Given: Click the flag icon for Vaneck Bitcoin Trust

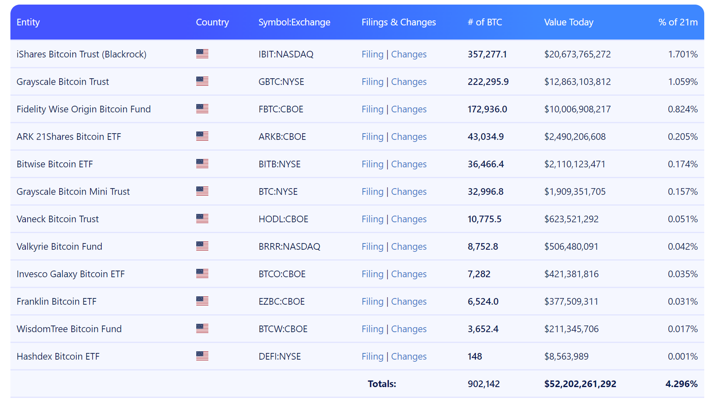Looking at the screenshot, I should click(202, 219).
